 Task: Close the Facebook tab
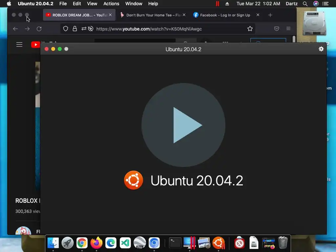click(x=258, y=15)
